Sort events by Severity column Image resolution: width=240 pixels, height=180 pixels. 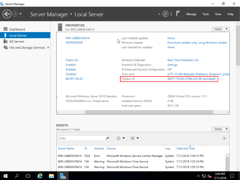pos(99,148)
